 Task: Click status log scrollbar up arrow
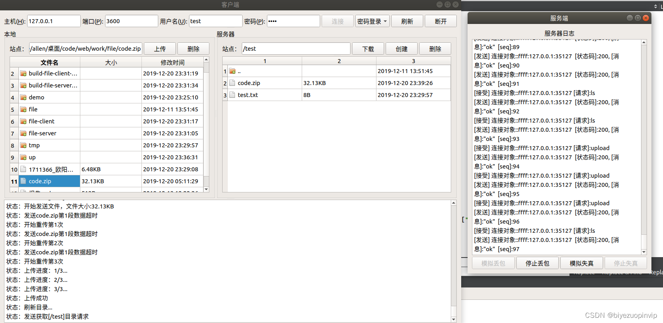point(454,203)
